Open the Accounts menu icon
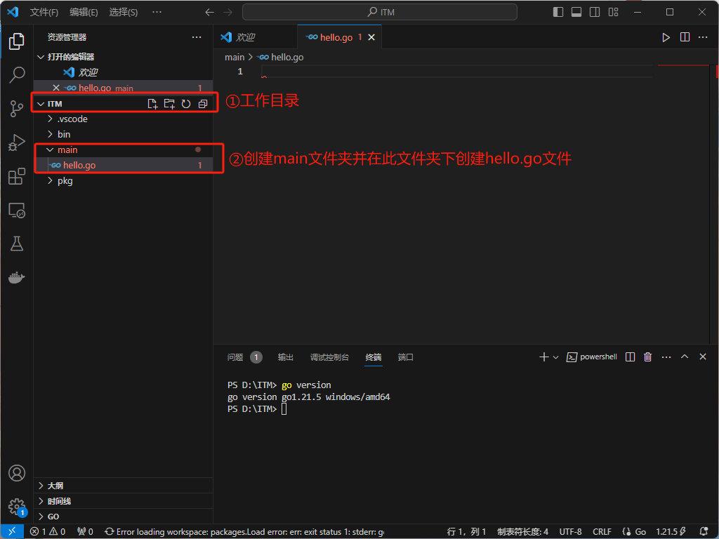719x539 pixels. pyautogui.click(x=17, y=473)
